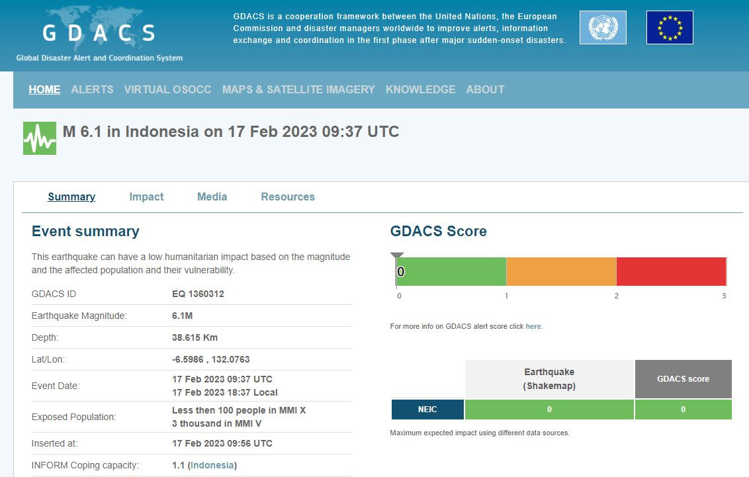Switch to the Impact tab
This screenshot has width=749, height=477.
tap(146, 196)
